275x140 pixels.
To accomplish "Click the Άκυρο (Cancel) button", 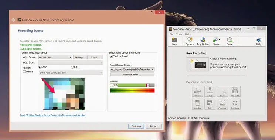I will (x=153, y=126).
